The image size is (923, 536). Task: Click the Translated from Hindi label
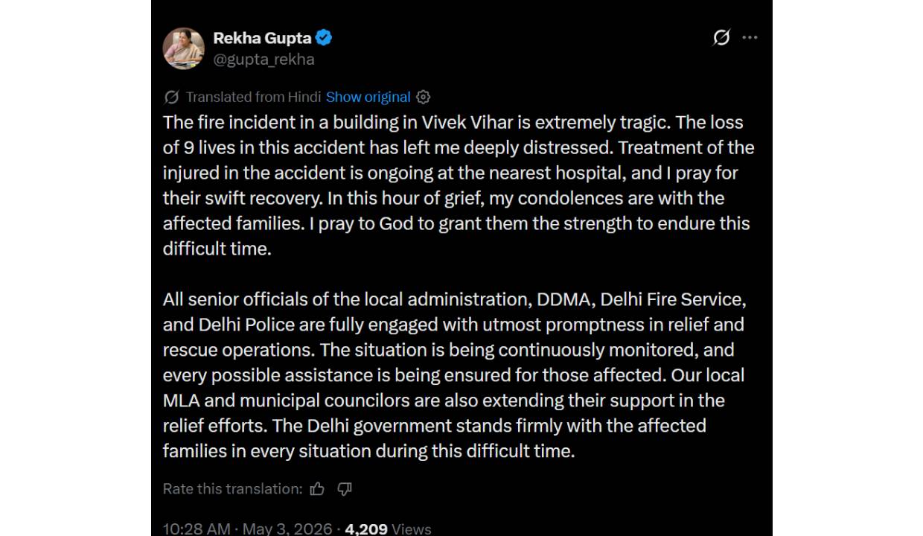click(x=254, y=97)
